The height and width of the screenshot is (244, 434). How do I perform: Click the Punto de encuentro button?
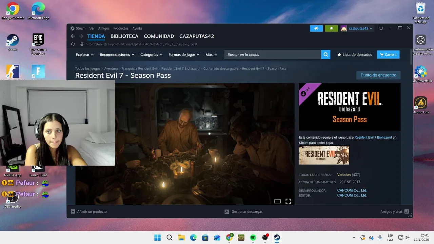coord(378,75)
